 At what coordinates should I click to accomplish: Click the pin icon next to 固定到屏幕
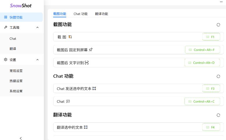point(91,50)
